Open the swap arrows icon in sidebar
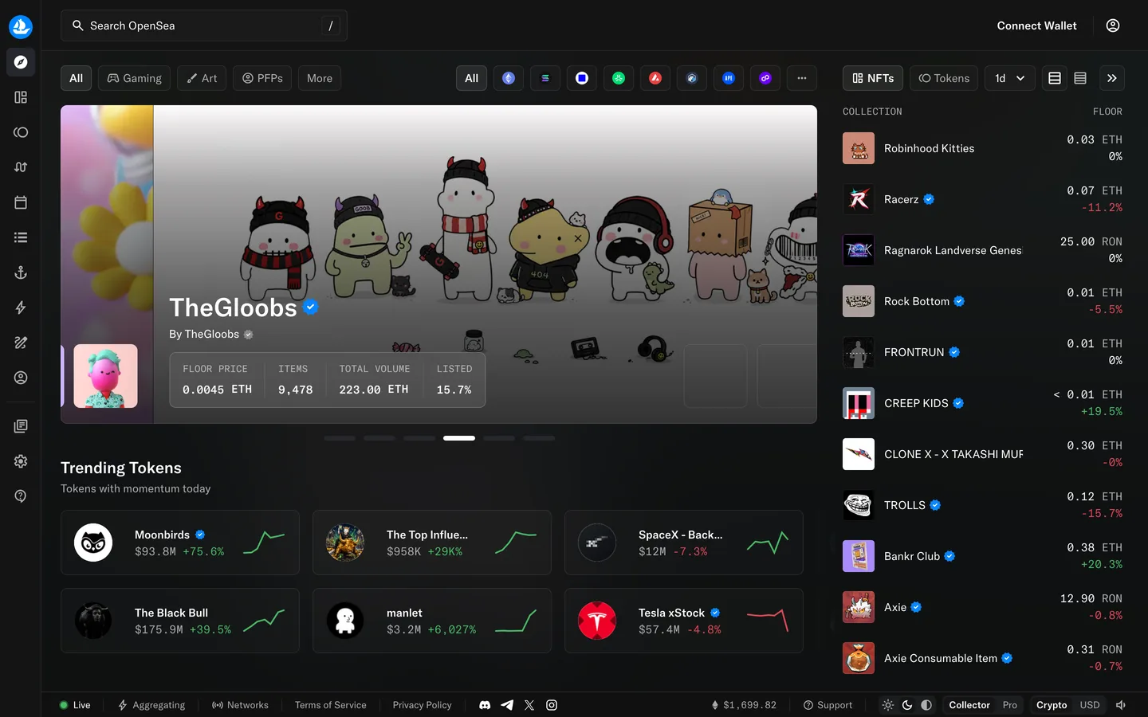1148x717 pixels. [21, 167]
